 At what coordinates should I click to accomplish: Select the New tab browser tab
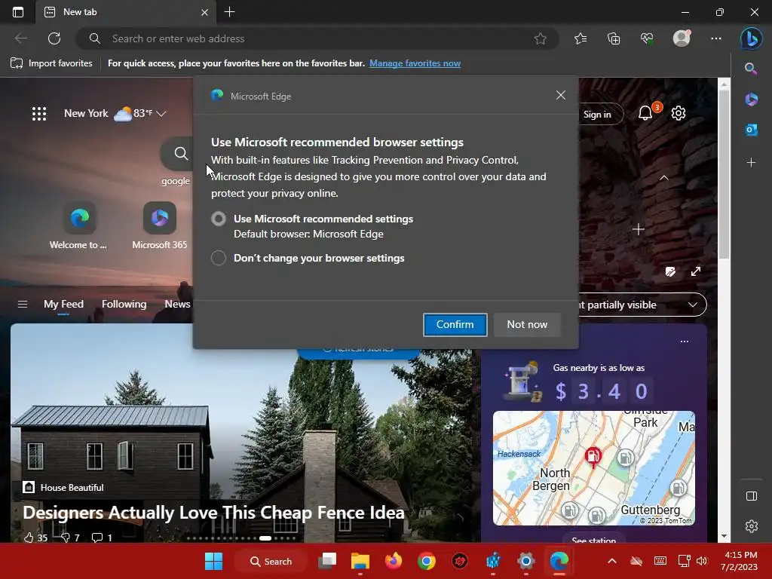click(126, 12)
